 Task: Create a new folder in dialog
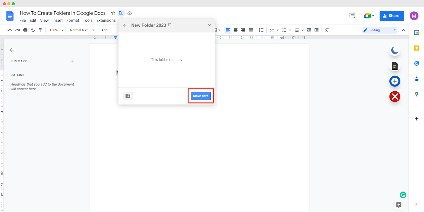[128, 96]
